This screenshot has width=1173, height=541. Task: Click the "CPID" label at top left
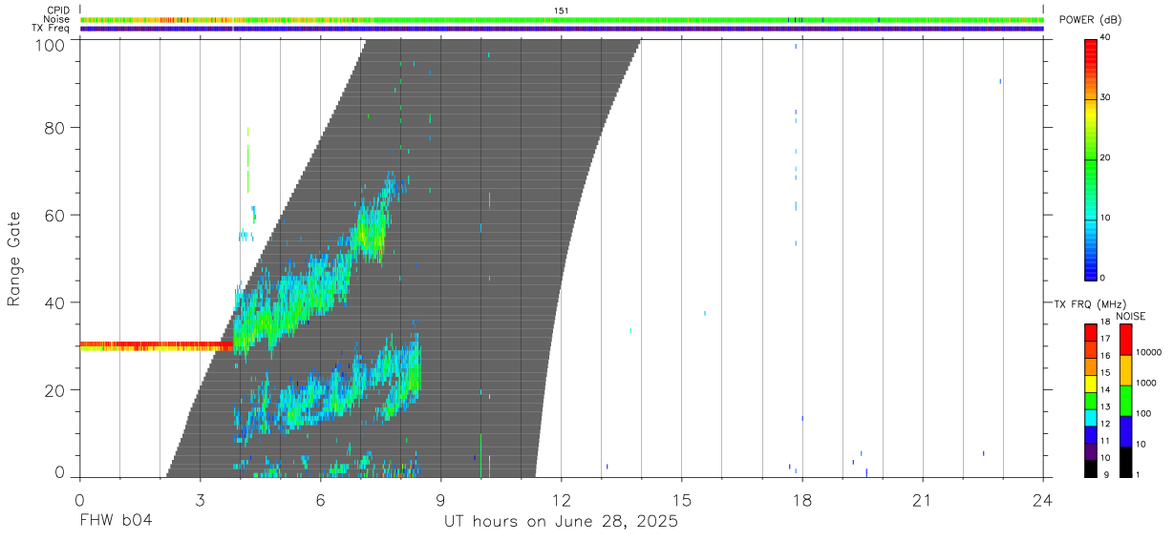click(57, 10)
